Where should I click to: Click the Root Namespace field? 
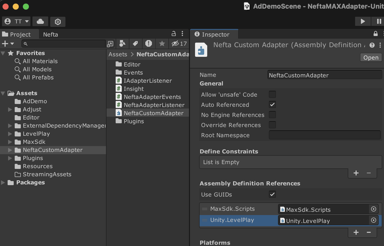coord(325,135)
